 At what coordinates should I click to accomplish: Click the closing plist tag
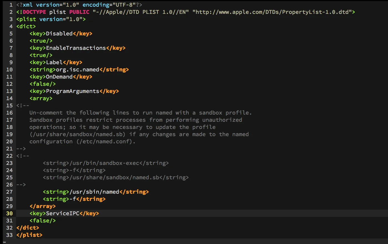tap(29, 235)
